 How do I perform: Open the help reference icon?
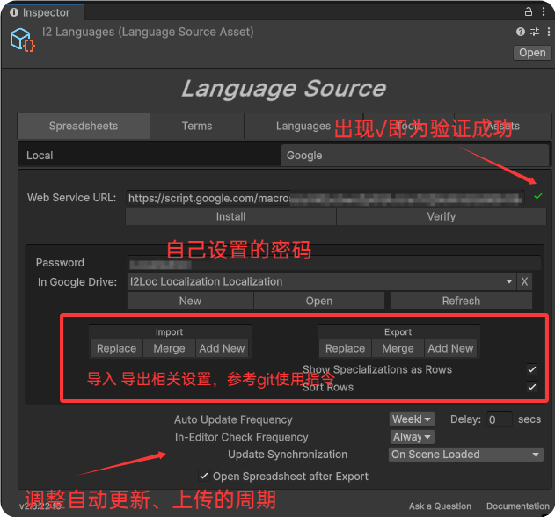(521, 32)
